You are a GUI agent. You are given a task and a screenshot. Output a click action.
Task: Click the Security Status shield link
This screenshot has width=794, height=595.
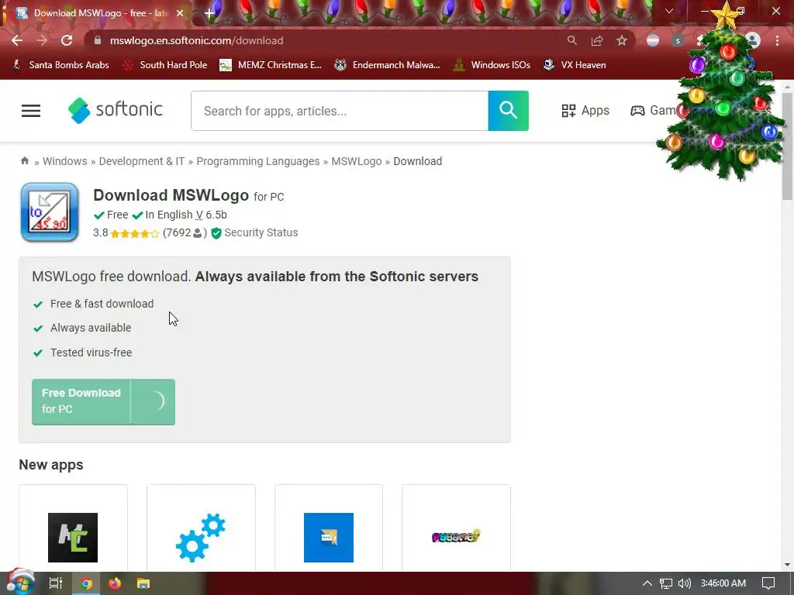pyautogui.click(x=254, y=232)
